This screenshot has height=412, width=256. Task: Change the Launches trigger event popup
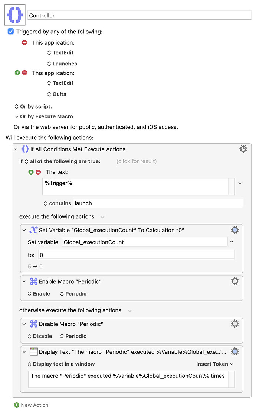[x=62, y=64]
